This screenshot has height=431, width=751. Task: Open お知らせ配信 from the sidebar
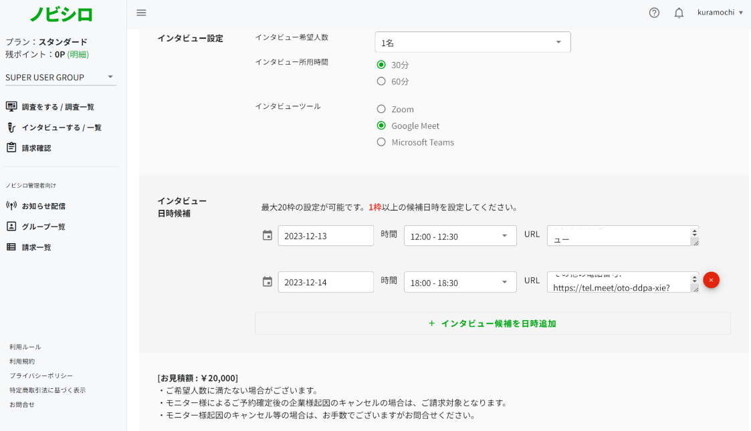tap(43, 206)
